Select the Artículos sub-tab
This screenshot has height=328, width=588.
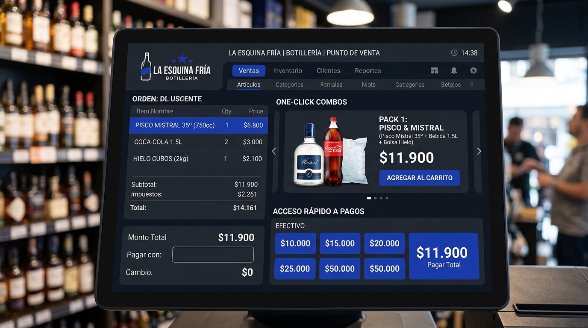[x=249, y=85]
